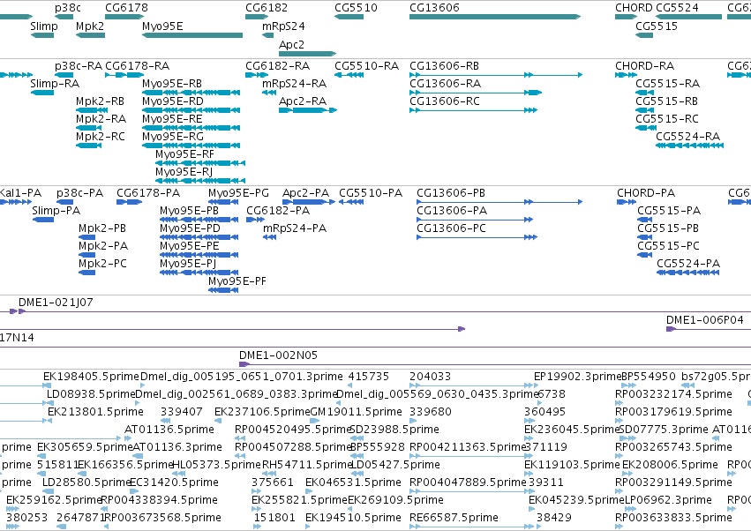Click the p38c gene label

pyautogui.click(x=68, y=8)
